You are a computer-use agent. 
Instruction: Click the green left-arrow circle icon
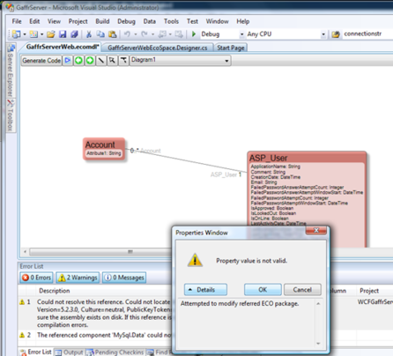click(x=78, y=61)
